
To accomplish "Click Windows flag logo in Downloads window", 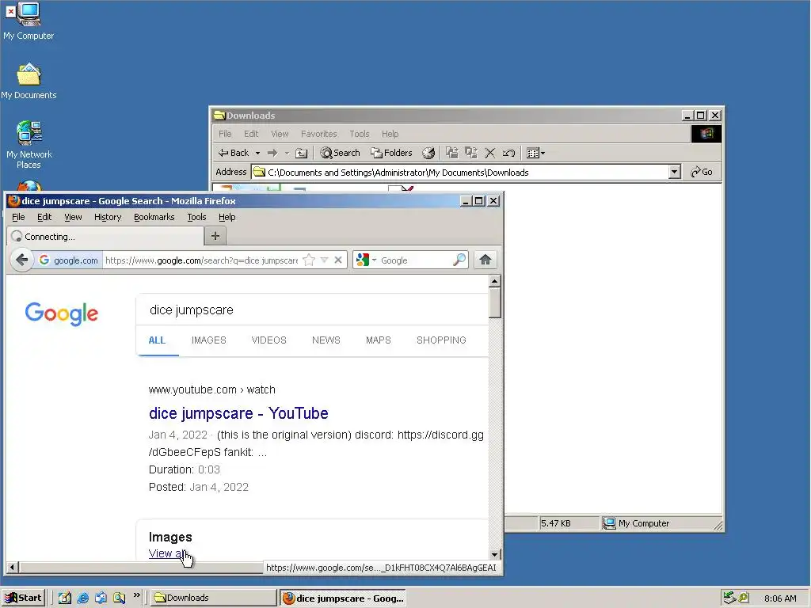I will [x=706, y=134].
